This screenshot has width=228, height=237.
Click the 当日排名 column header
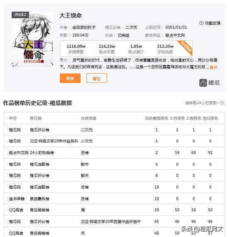pyautogui.click(x=210, y=118)
